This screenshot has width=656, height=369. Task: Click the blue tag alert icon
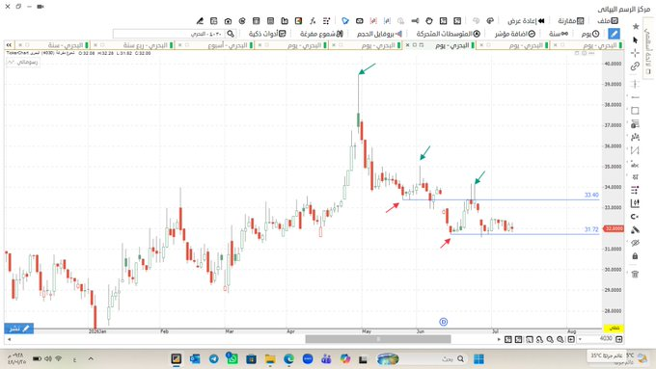[345, 21]
